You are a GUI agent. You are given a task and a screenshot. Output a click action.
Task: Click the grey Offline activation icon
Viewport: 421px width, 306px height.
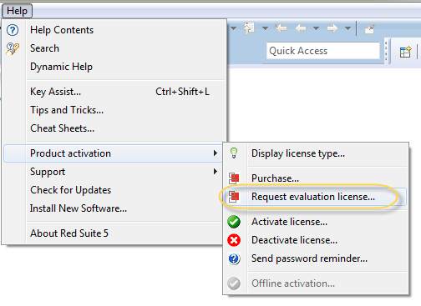tap(234, 283)
